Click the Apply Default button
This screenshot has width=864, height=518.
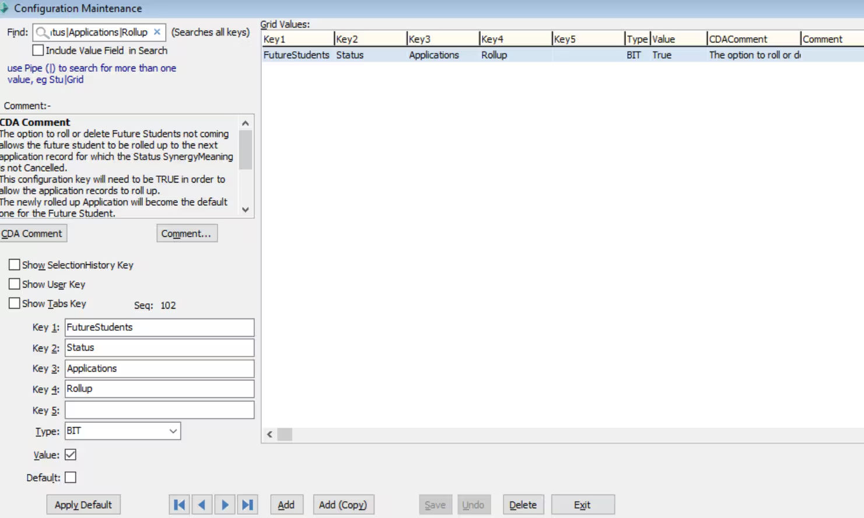[83, 505]
